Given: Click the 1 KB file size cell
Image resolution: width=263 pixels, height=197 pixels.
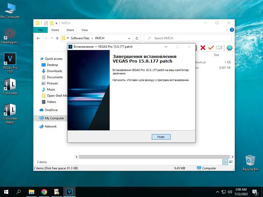Looking at the screenshot, I should (x=228, y=62).
